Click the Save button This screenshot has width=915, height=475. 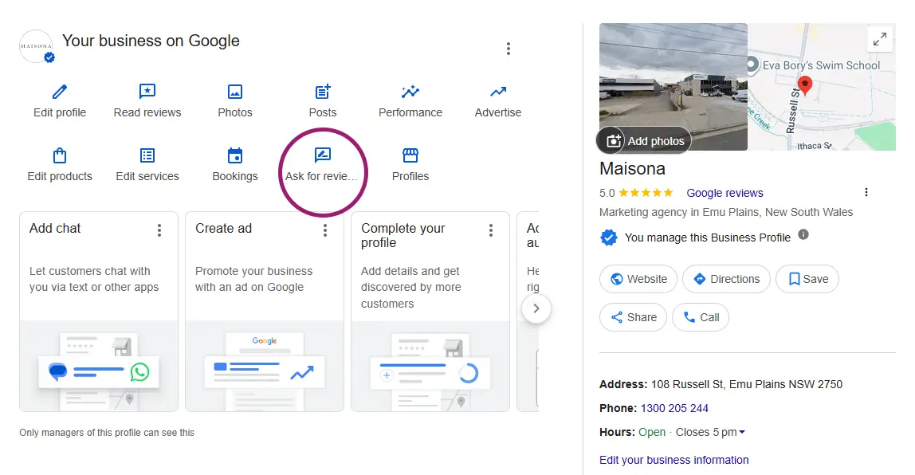click(x=807, y=279)
